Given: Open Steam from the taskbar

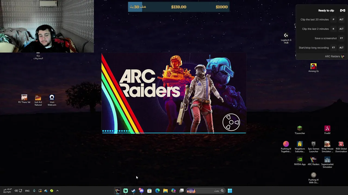Looking at the screenshot, I should tap(133, 191).
